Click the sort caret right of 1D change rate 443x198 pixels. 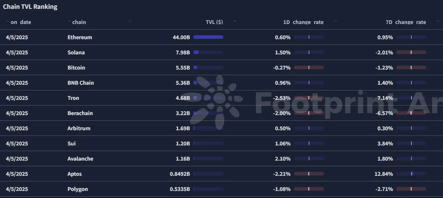point(335,22)
